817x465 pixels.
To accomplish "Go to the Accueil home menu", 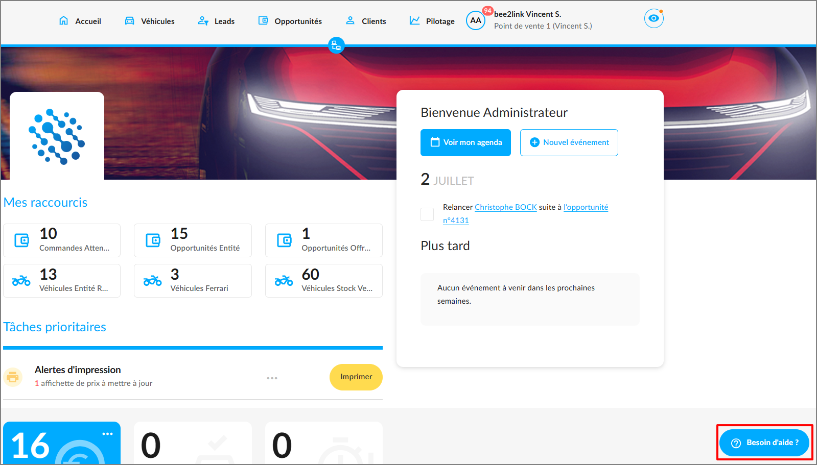I will coord(80,21).
